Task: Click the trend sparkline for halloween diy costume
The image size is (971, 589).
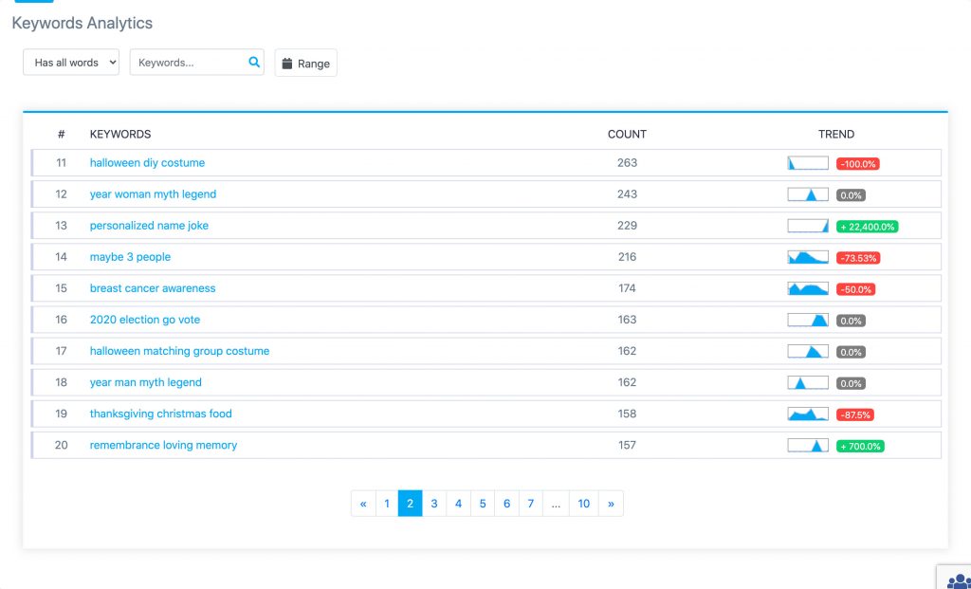Action: pyautogui.click(x=807, y=162)
